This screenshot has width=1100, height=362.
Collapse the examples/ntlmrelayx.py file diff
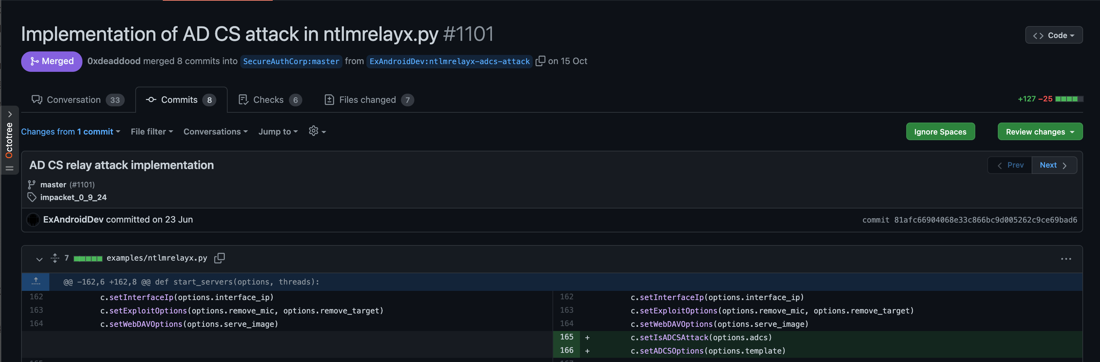pos(39,259)
